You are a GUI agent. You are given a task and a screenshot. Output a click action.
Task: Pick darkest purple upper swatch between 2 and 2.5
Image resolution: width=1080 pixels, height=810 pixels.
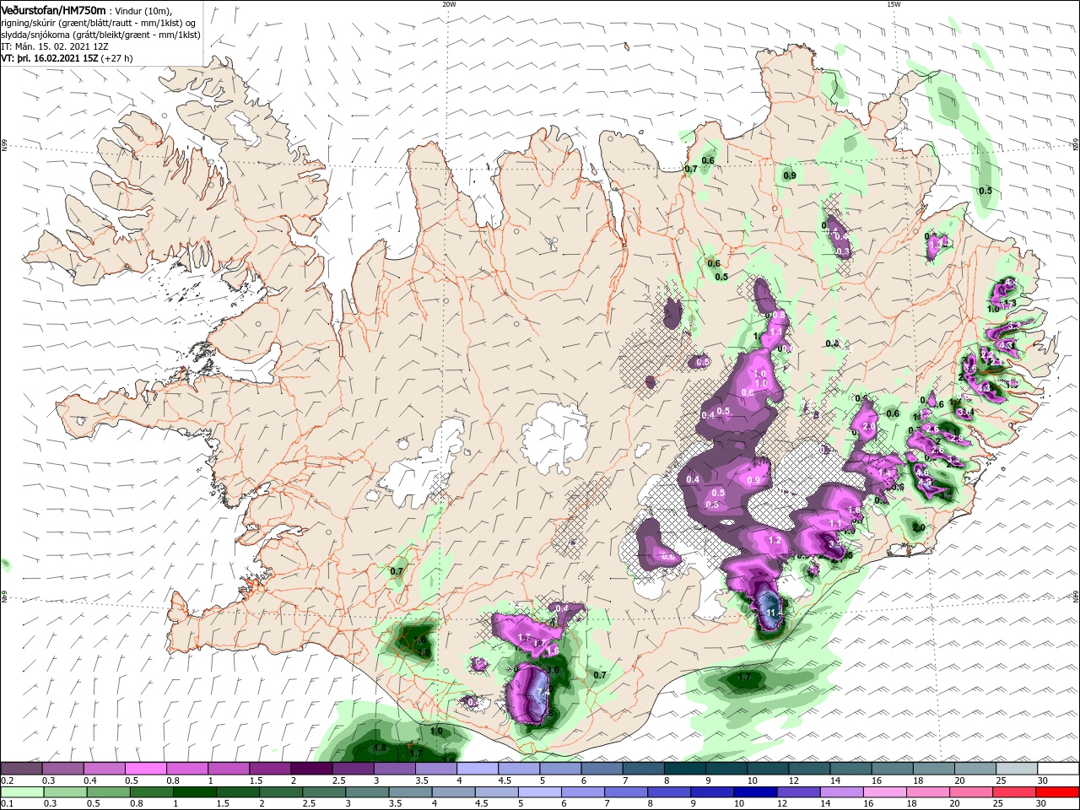click(x=312, y=769)
